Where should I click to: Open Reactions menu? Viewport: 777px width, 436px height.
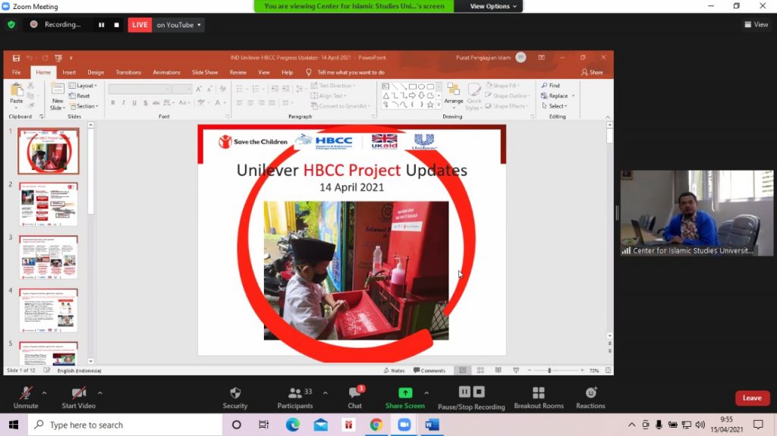point(590,398)
